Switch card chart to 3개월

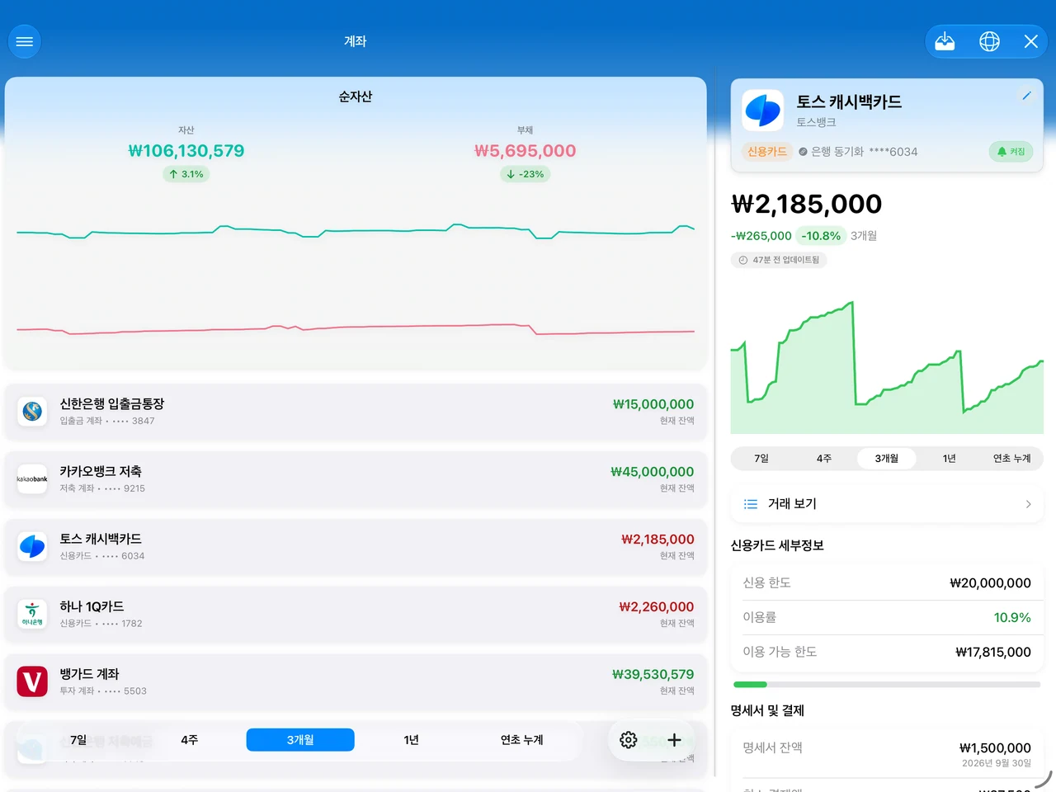(x=887, y=459)
